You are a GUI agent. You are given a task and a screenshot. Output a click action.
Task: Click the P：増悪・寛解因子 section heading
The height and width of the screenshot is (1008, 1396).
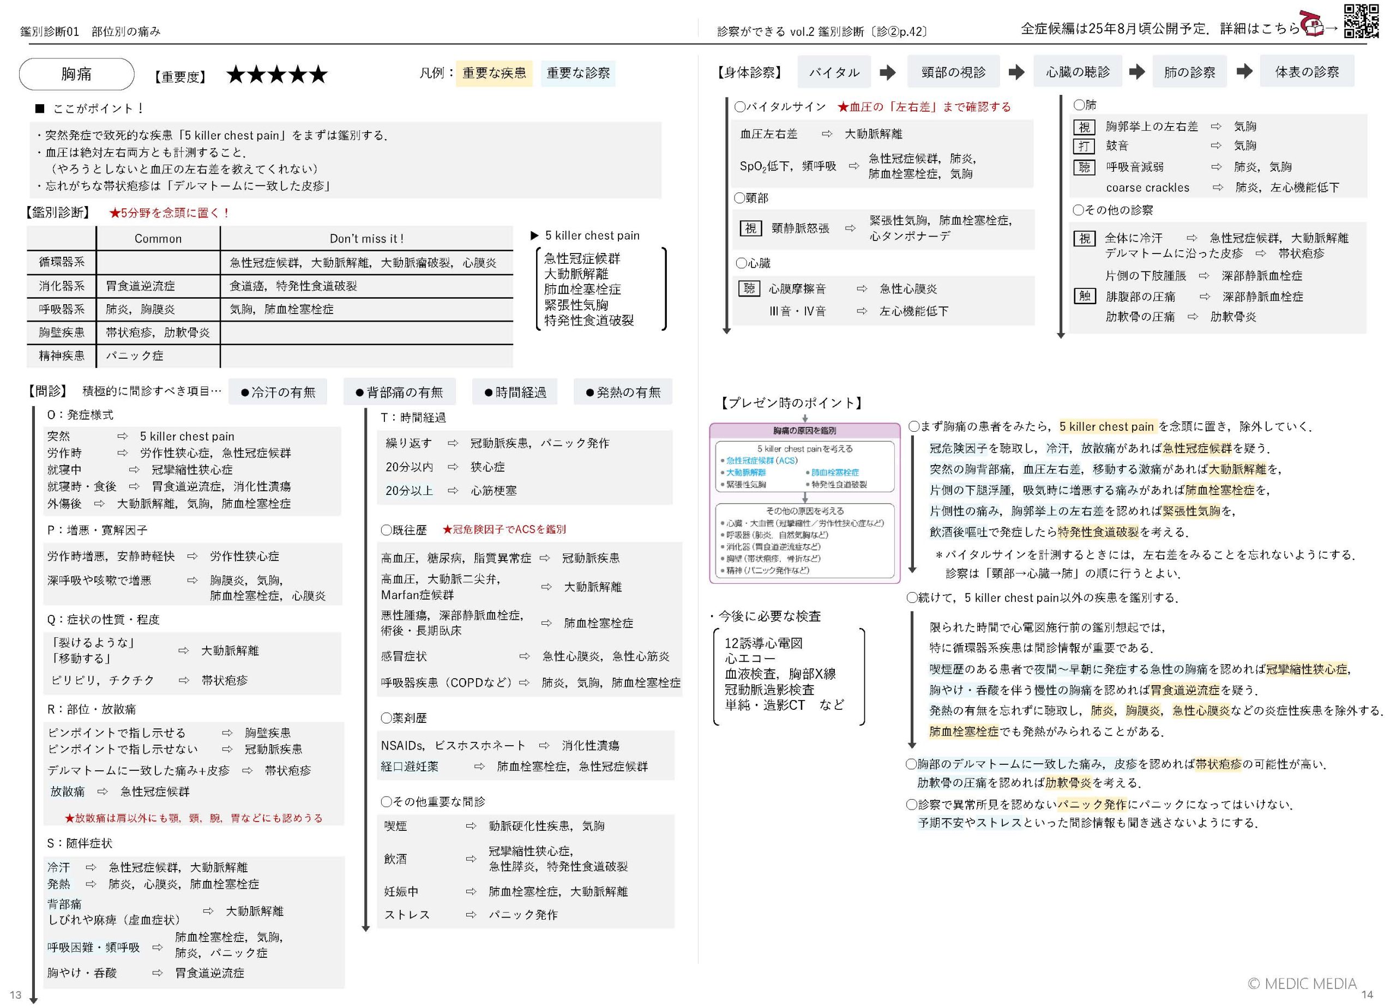point(97,530)
